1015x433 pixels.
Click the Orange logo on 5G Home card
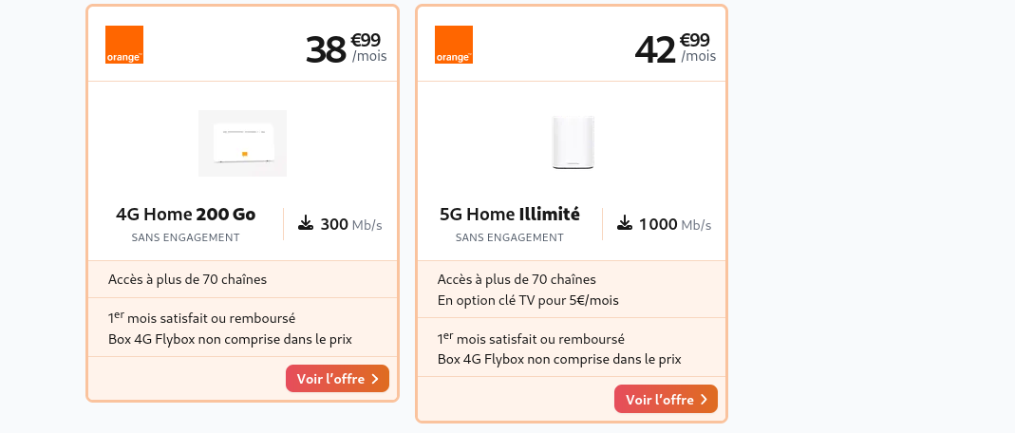click(x=453, y=45)
